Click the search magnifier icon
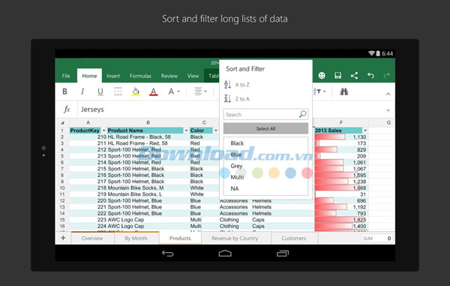 [302, 114]
